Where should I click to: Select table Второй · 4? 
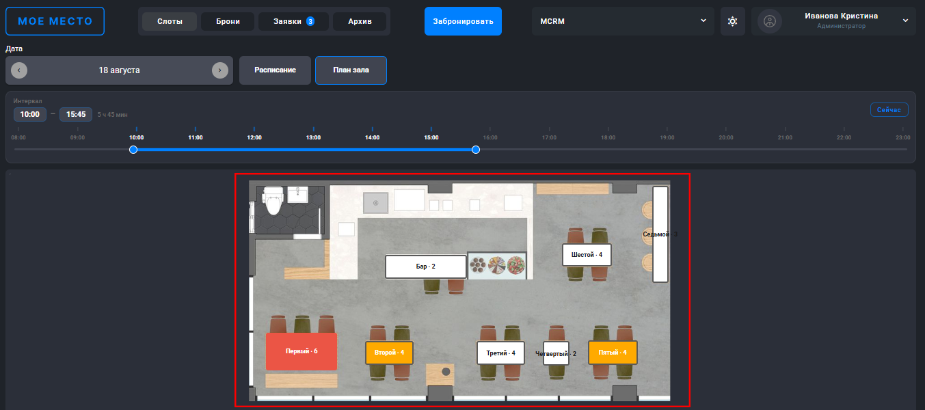[389, 353]
